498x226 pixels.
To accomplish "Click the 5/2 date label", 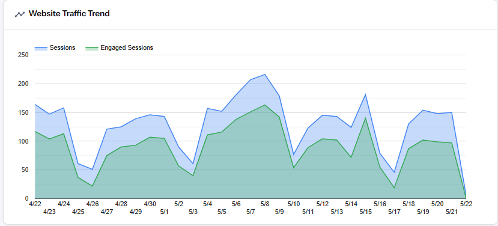I will 179,204.
